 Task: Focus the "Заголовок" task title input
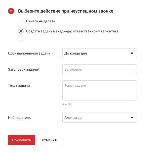click(99, 69)
